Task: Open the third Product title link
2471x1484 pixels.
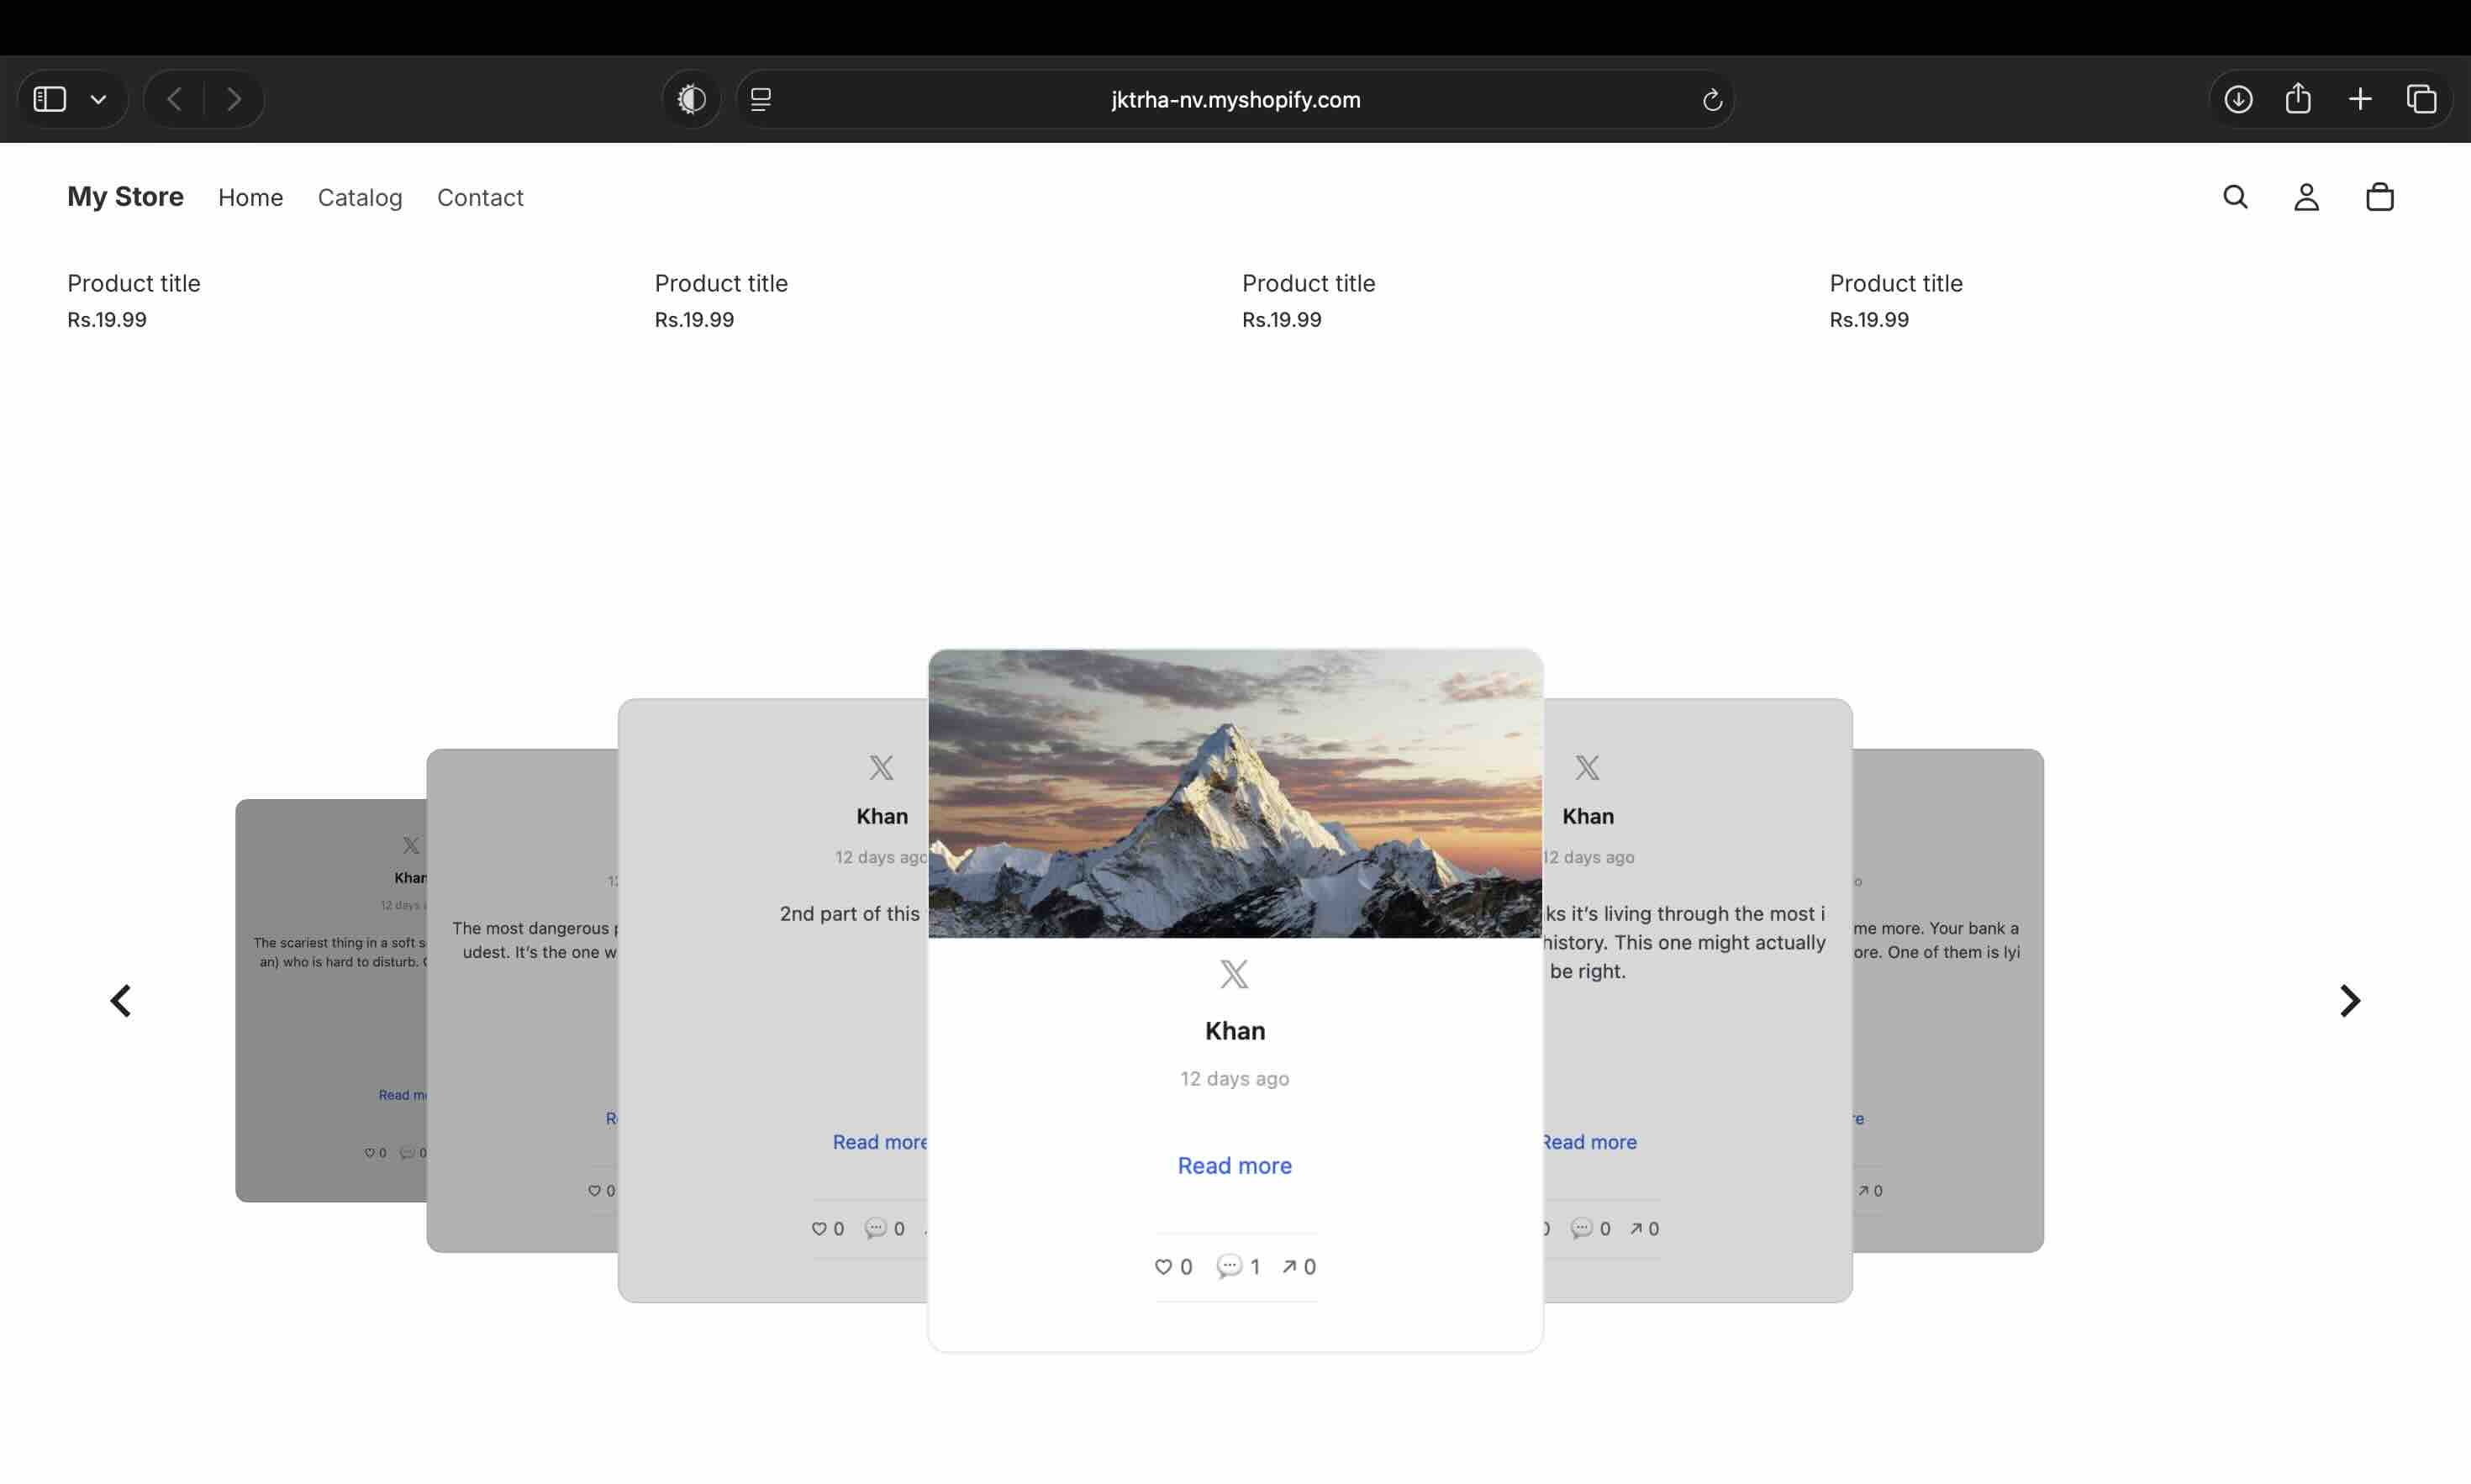Action: tap(1308, 283)
